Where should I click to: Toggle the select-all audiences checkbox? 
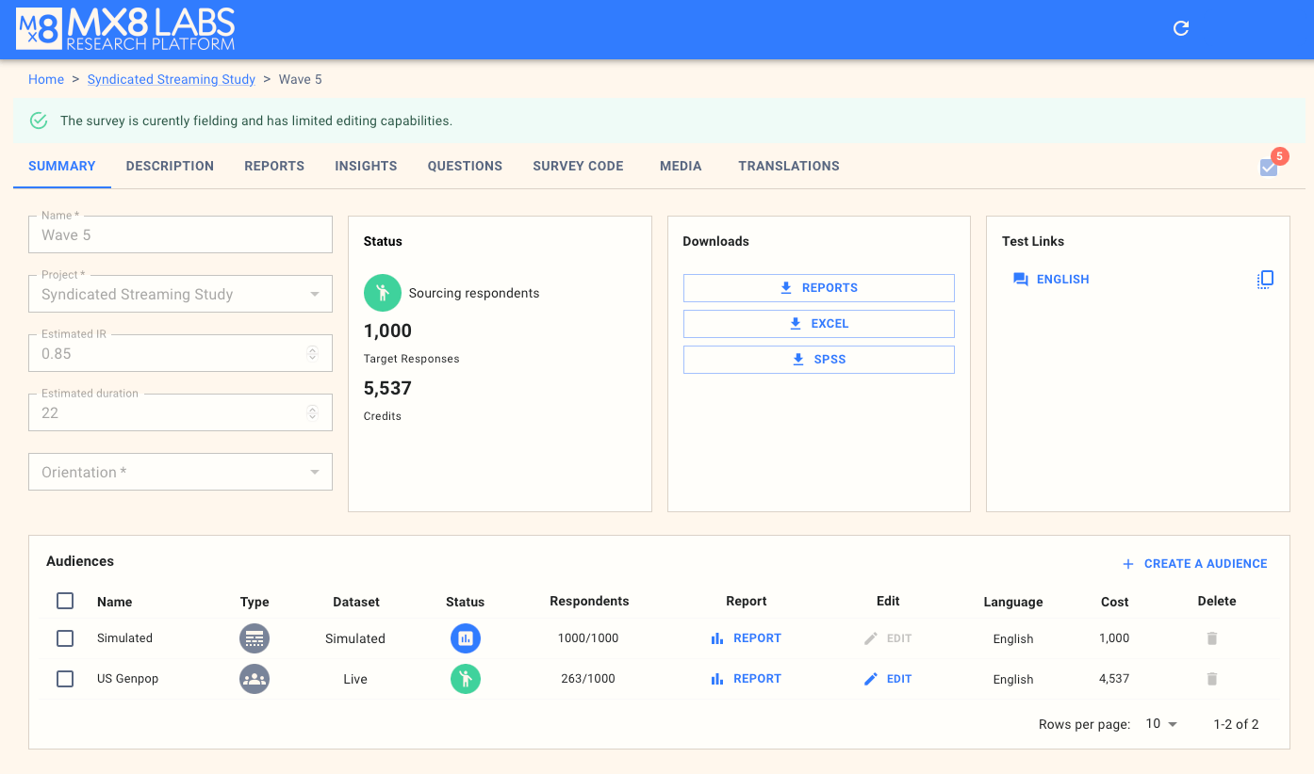(x=65, y=601)
